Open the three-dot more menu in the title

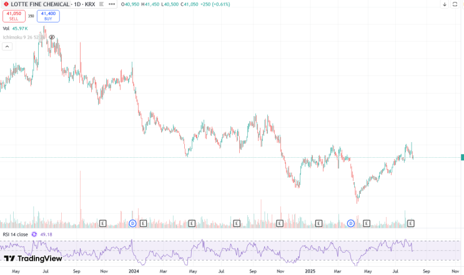click(x=112, y=4)
